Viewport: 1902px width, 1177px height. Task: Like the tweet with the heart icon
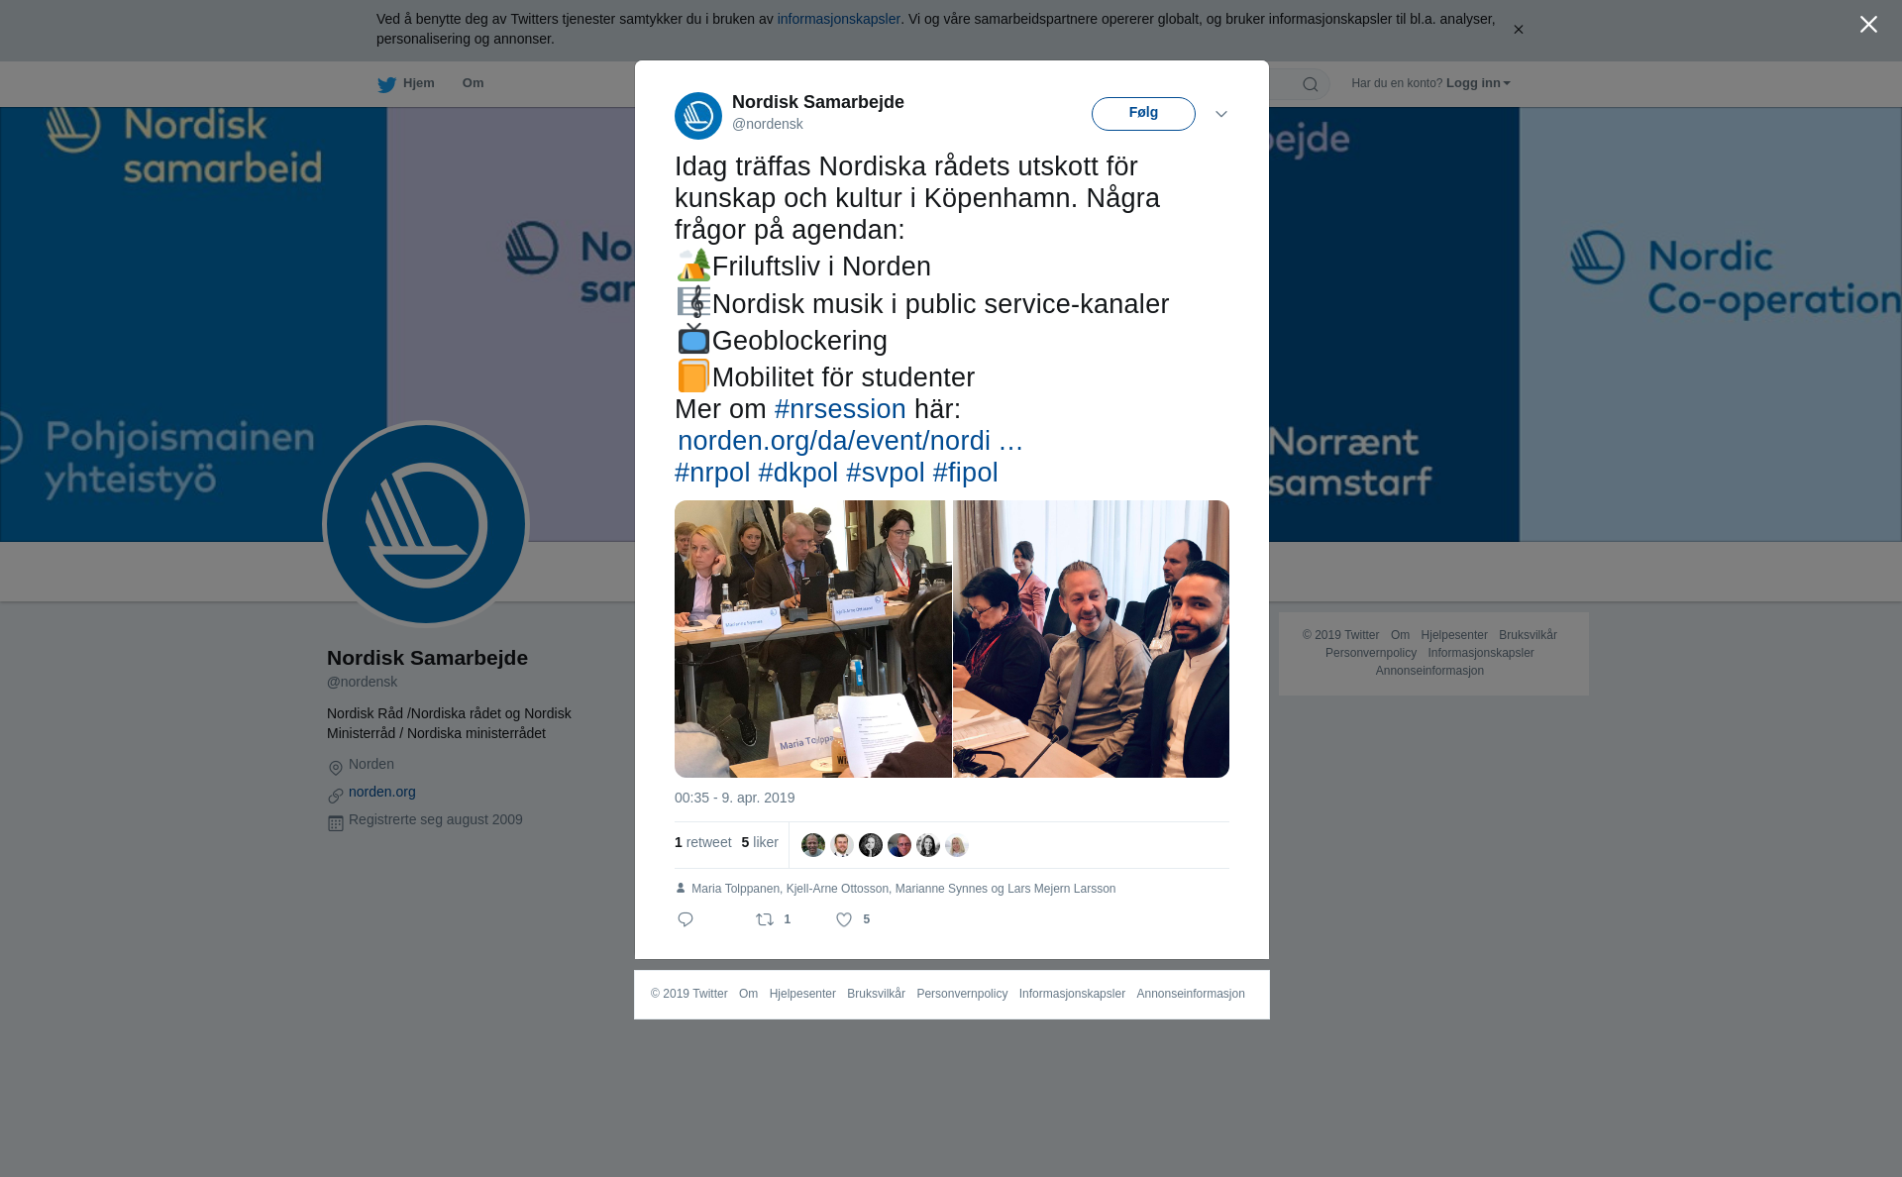[x=844, y=919]
